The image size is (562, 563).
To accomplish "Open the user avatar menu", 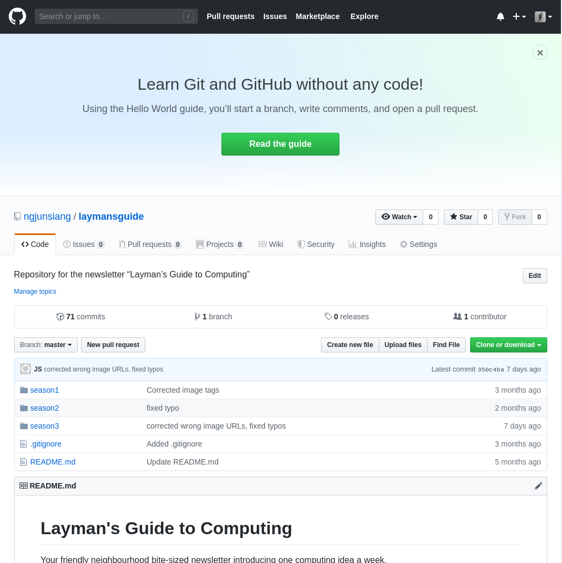I will pos(543,16).
